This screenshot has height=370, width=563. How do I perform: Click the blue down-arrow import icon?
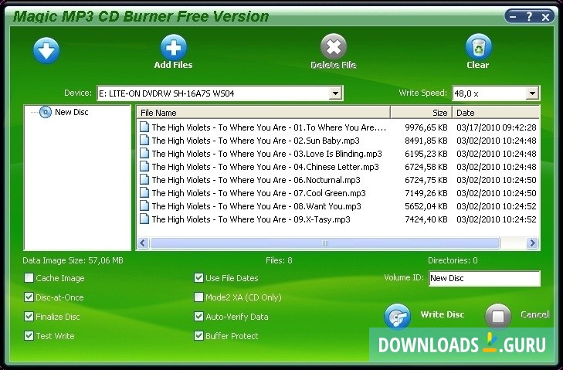pos(46,50)
